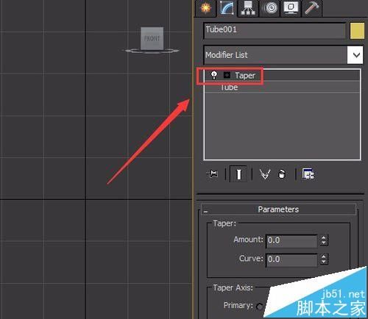Click Make Unique icon

pyautogui.click(x=265, y=174)
